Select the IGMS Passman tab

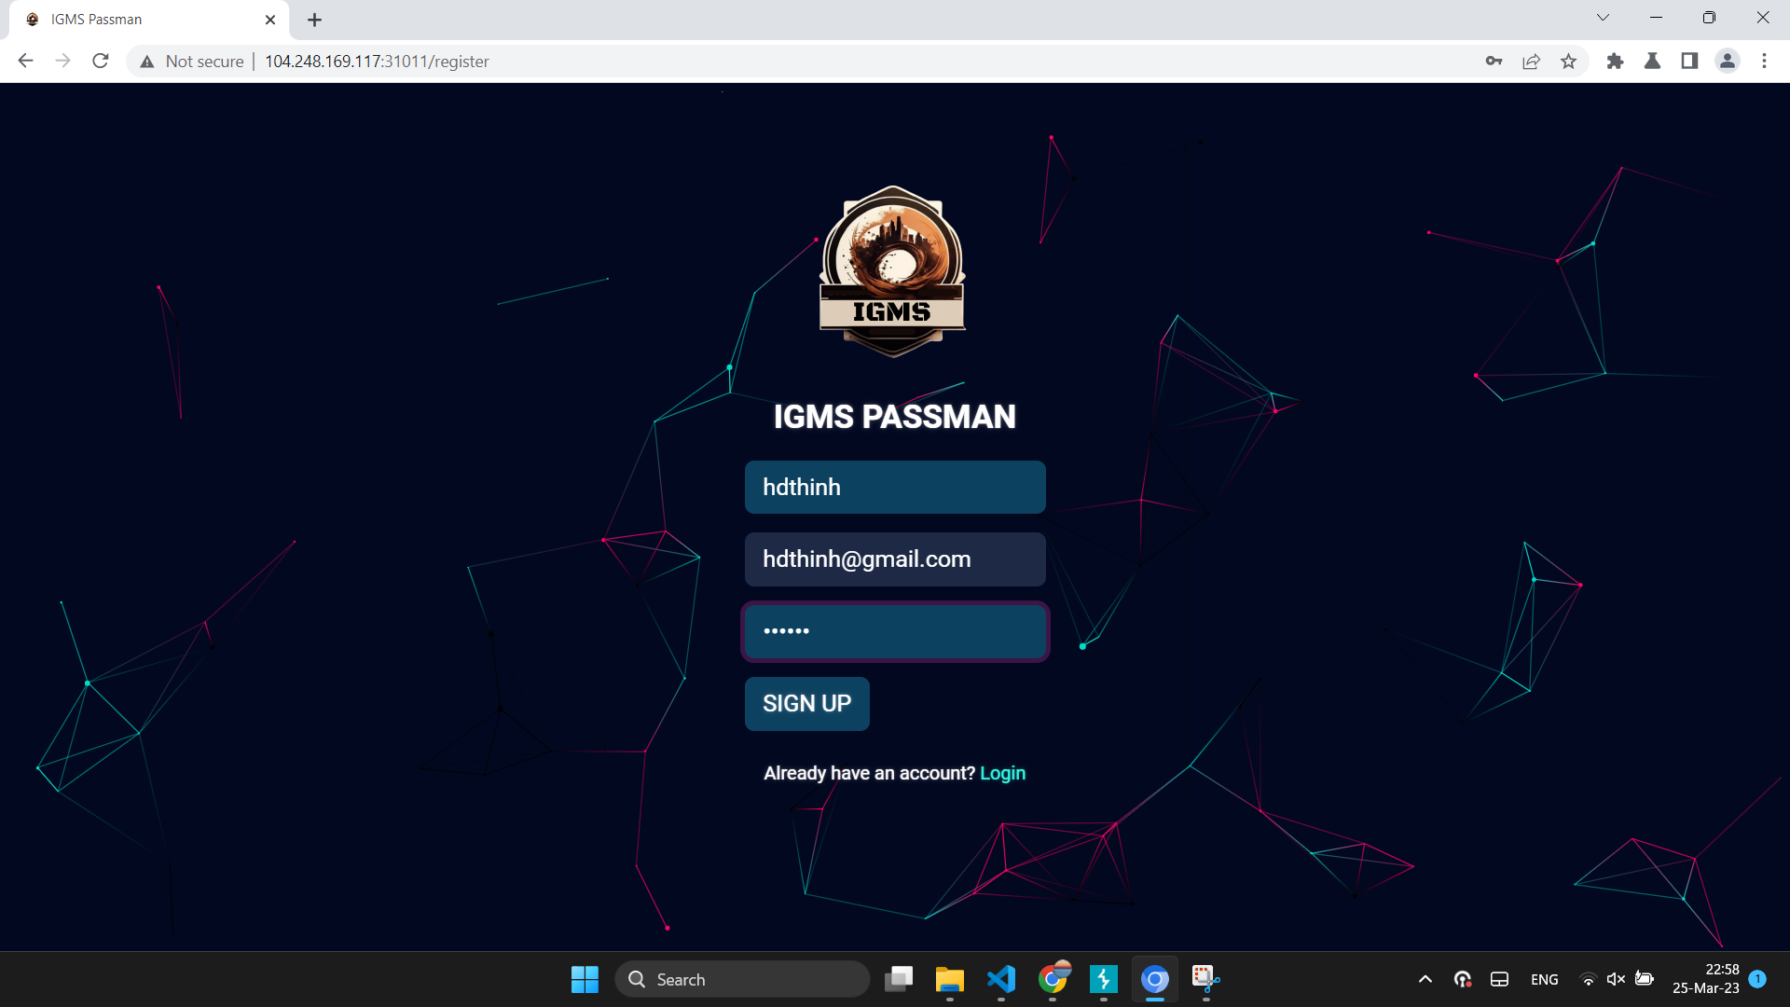(x=140, y=20)
